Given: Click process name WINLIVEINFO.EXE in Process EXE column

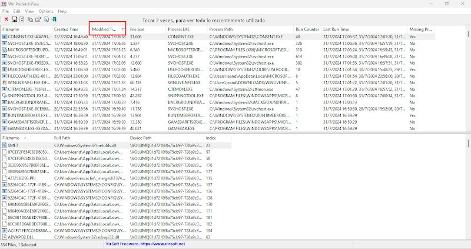Looking at the screenshot, I should pyautogui.click(x=184, y=82).
